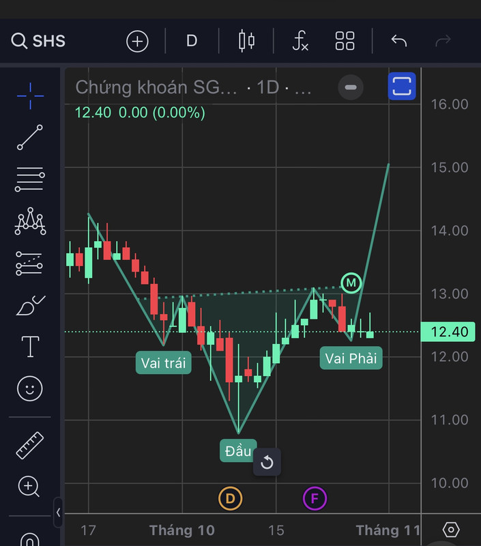Click the 12.40 0.00 (0.00%) legend values
The image size is (481, 546).
pyautogui.click(x=140, y=113)
